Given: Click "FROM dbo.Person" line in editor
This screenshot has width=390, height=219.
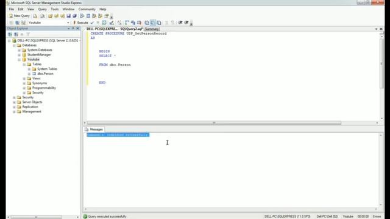Looking at the screenshot, I should pyautogui.click(x=115, y=65).
